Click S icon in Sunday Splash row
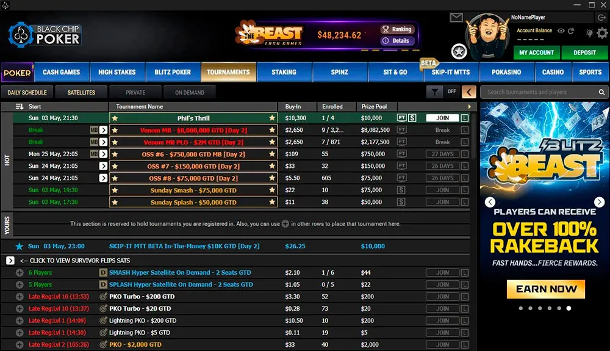 [401, 202]
